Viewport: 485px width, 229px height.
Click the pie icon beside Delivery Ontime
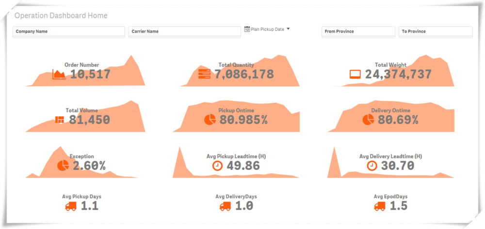click(368, 120)
